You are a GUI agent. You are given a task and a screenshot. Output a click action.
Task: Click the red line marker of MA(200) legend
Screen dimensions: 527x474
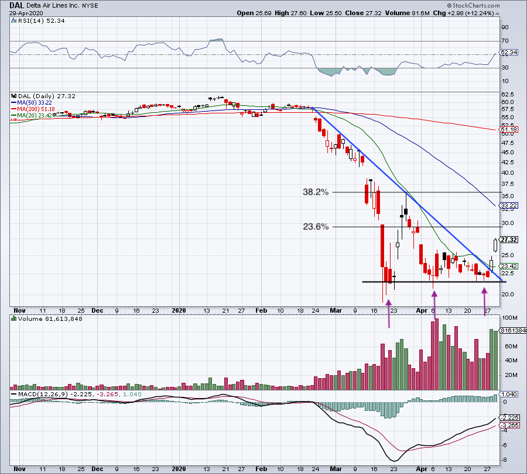click(14, 109)
